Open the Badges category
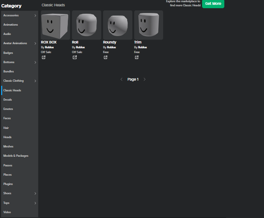 click(20, 53)
